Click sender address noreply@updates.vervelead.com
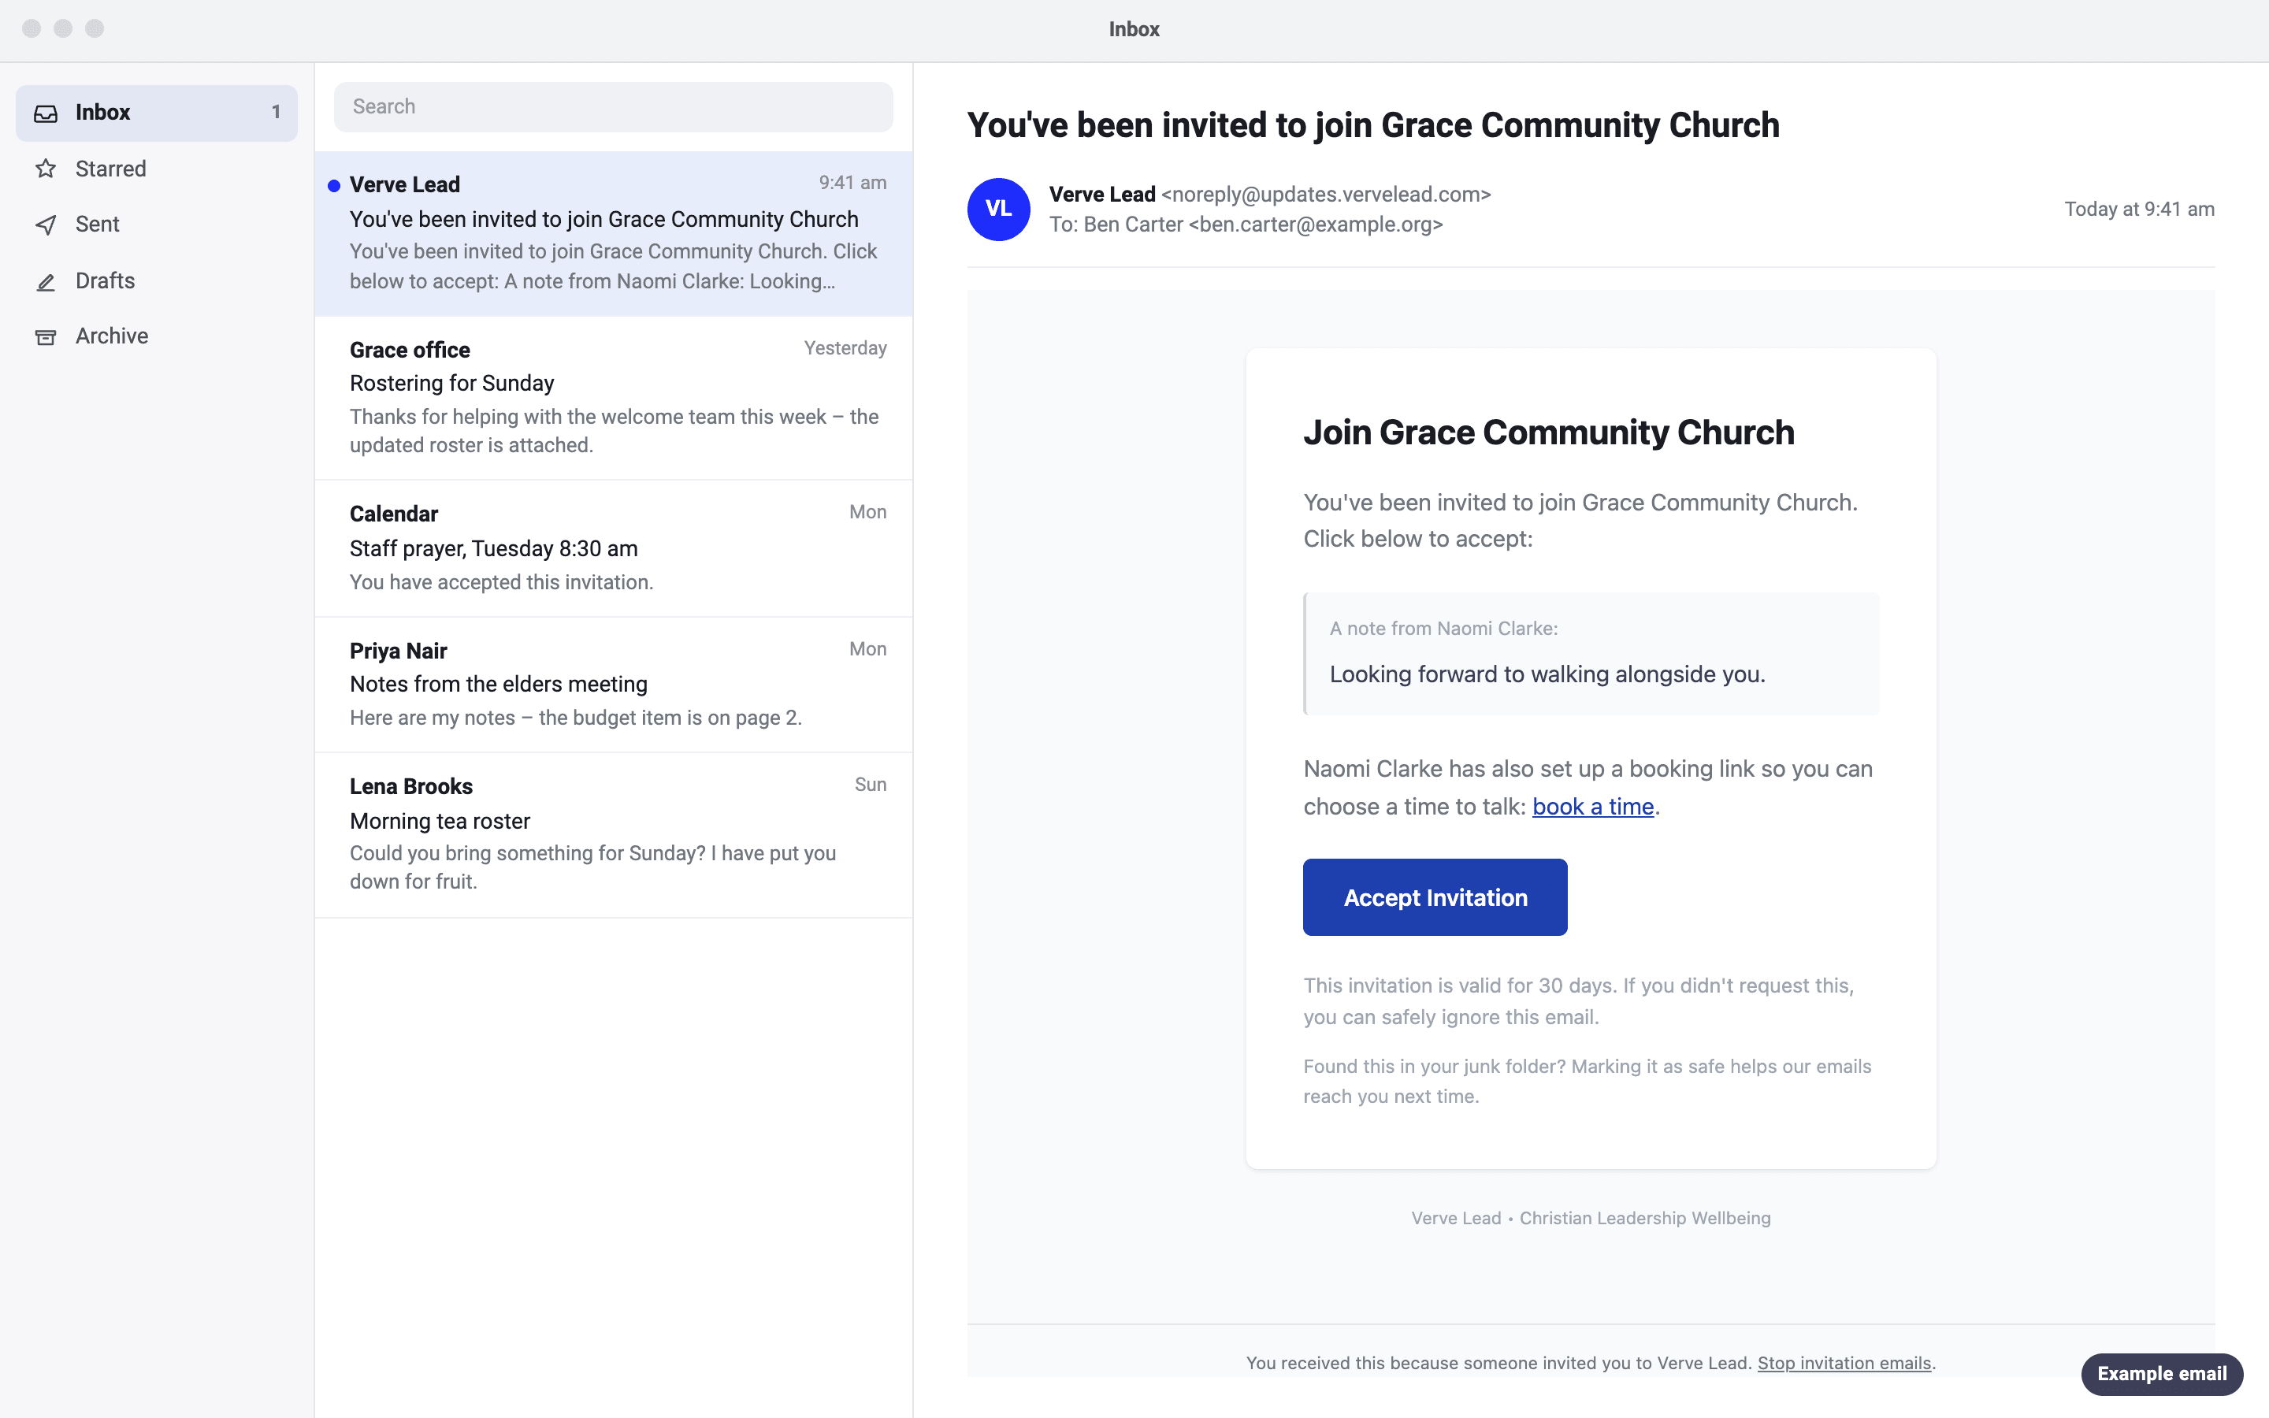 tap(1326, 194)
